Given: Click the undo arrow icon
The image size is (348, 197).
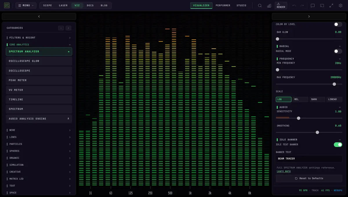Looking at the screenshot, I should pyautogui.click(x=294, y=6).
